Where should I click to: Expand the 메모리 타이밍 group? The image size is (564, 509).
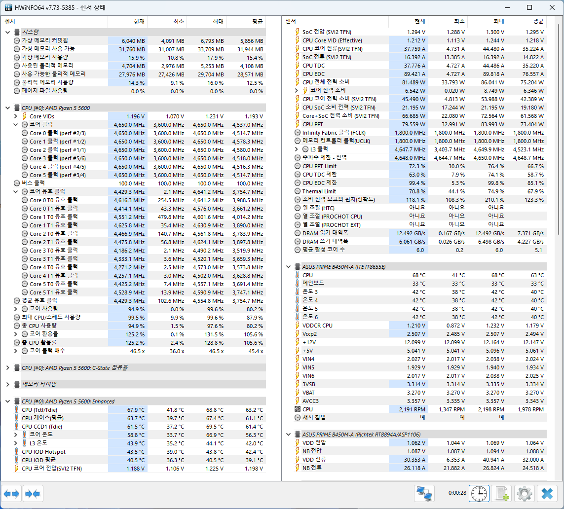[x=7, y=384]
